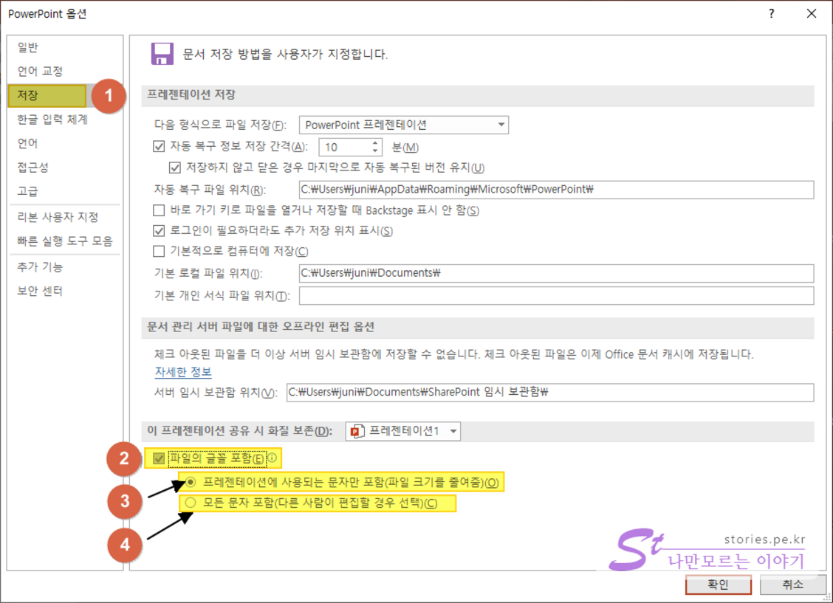Click the save floppy disk icon
833x603 pixels.
click(162, 54)
